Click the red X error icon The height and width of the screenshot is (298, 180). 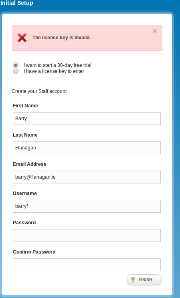click(22, 38)
